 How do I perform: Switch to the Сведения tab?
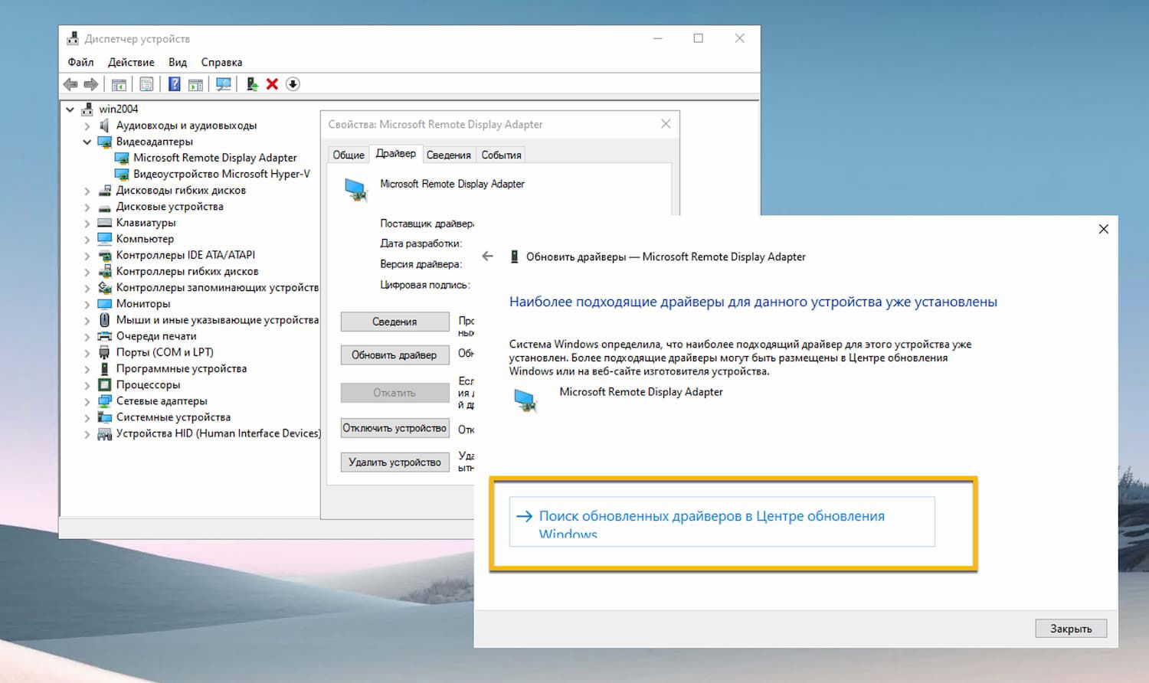tap(448, 155)
